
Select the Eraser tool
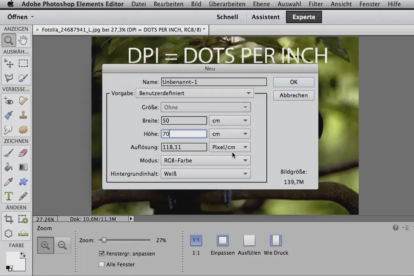[23, 153]
